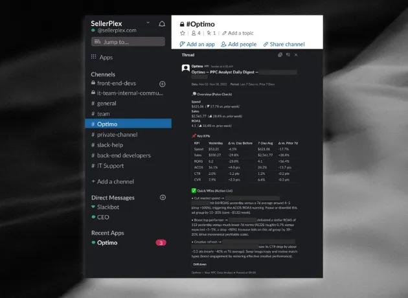Click the Quick Wins green checkmark icon
This screenshot has height=298, width=408.
point(194,190)
